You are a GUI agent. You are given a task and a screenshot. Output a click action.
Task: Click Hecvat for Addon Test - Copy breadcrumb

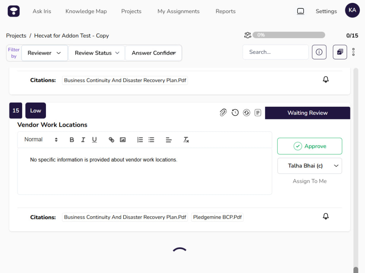coord(72,36)
